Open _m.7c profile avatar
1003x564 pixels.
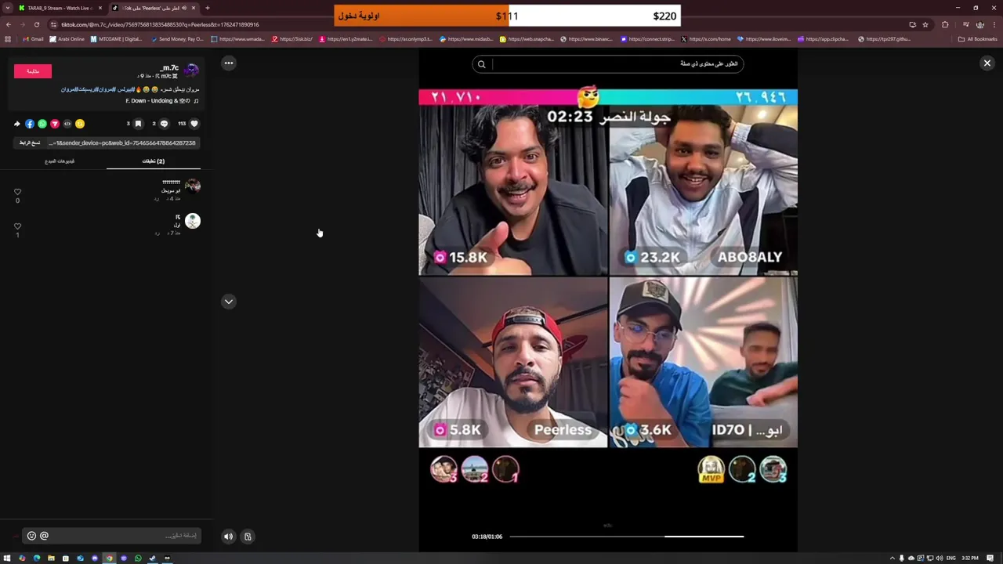pos(192,71)
